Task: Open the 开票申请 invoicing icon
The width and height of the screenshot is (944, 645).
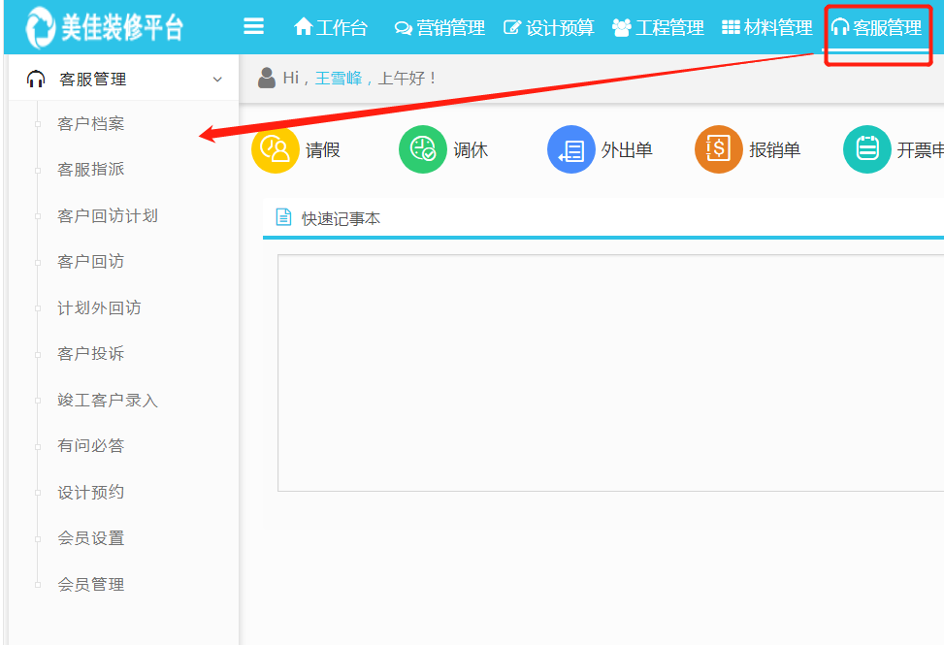Action: pyautogui.click(x=866, y=149)
